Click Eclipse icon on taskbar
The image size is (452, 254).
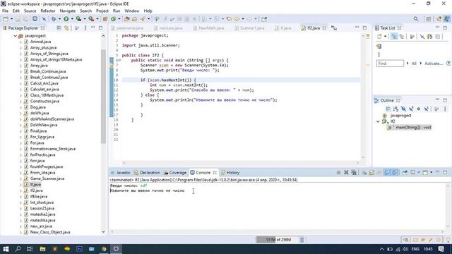(x=116, y=249)
